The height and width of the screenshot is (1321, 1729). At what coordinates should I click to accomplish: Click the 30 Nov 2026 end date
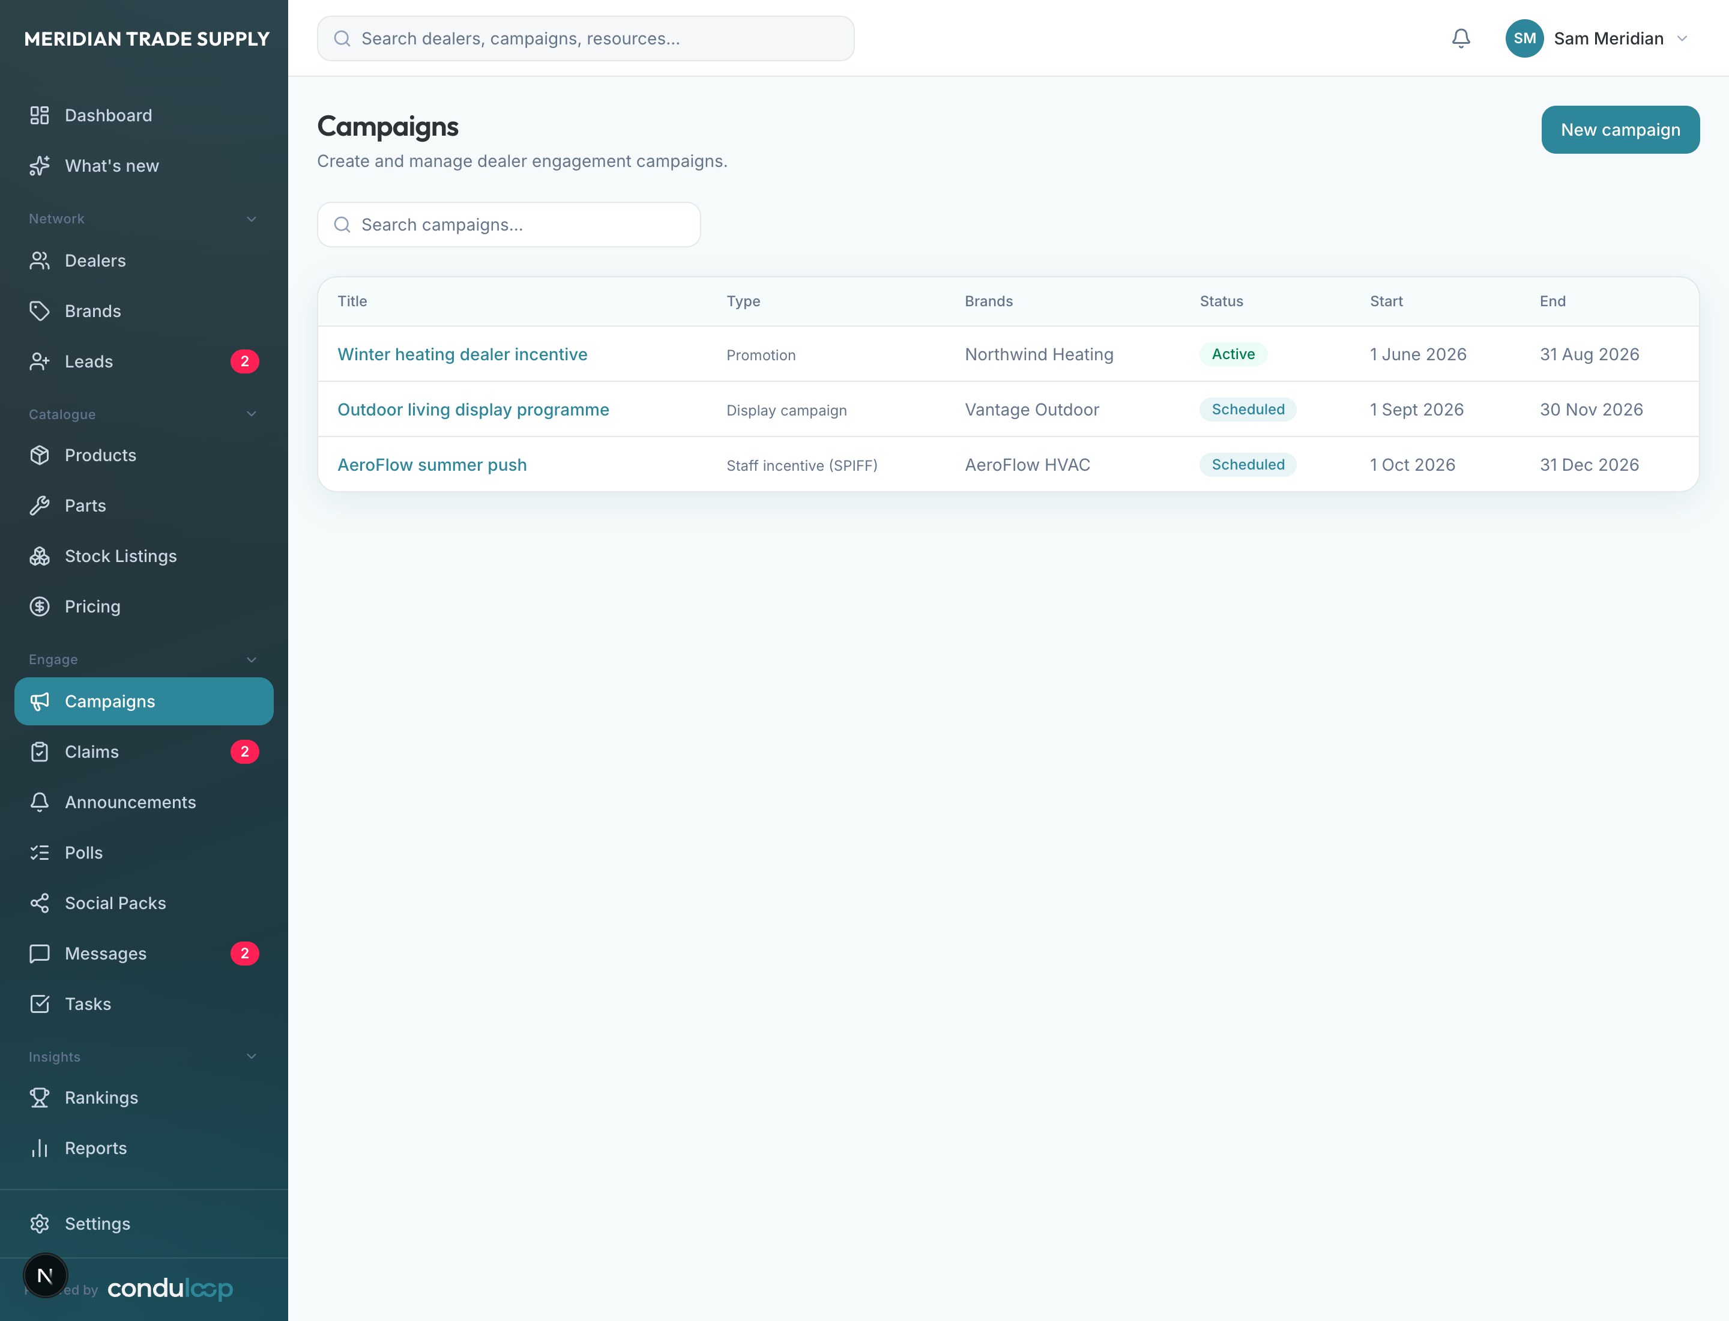1590,410
